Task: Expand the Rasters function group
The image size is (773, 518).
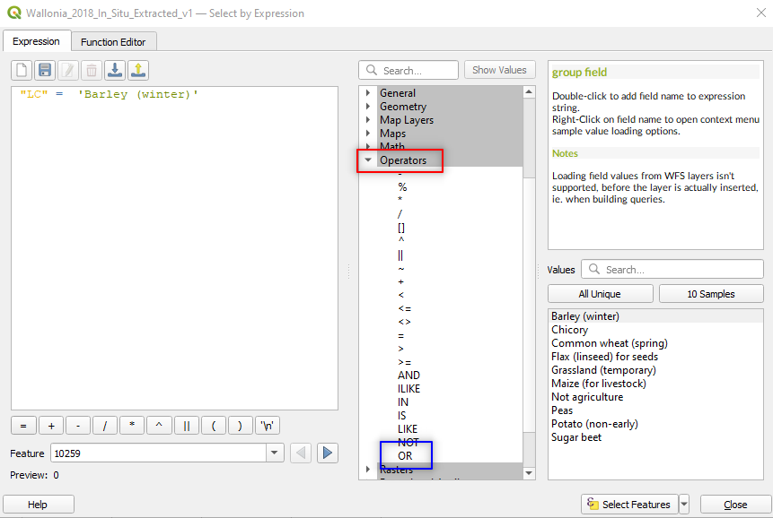Action: click(368, 470)
